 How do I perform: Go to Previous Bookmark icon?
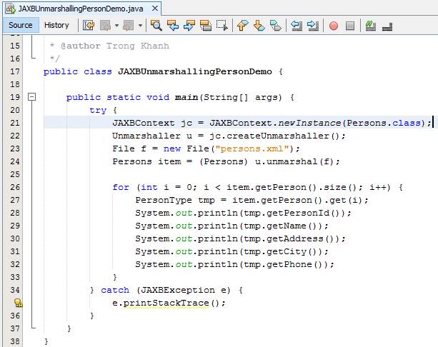242,26
